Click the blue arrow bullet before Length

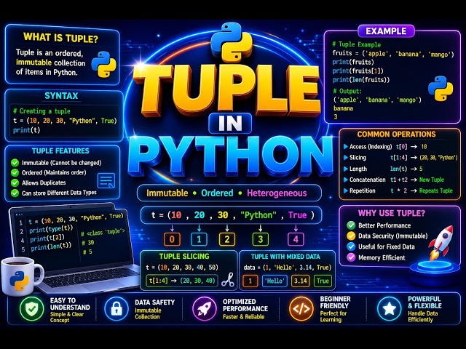pyautogui.click(x=346, y=169)
